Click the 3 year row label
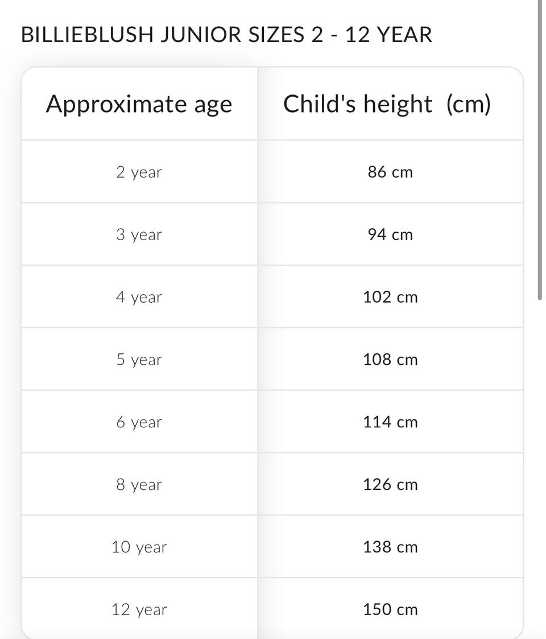Screen dimensions: 546x639 click(x=139, y=234)
